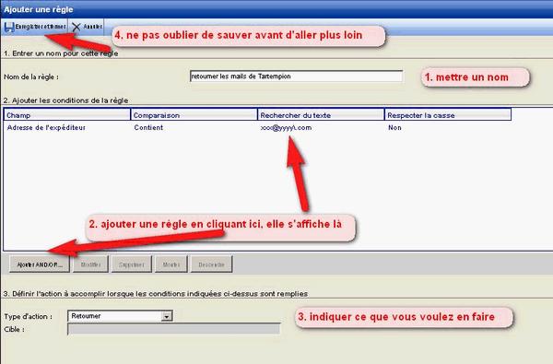Click the floppy disk save icon
553x364 pixels.
coord(9,27)
